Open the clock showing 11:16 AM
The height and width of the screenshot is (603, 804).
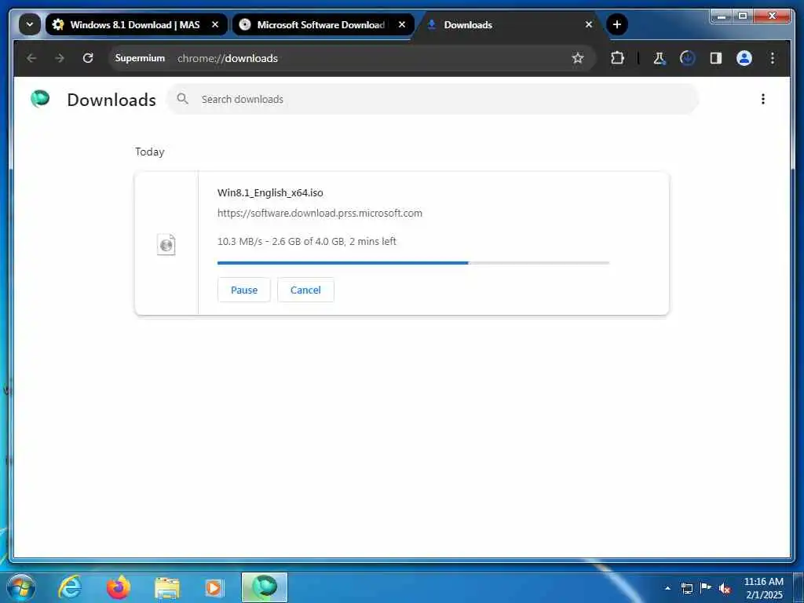pyautogui.click(x=764, y=587)
